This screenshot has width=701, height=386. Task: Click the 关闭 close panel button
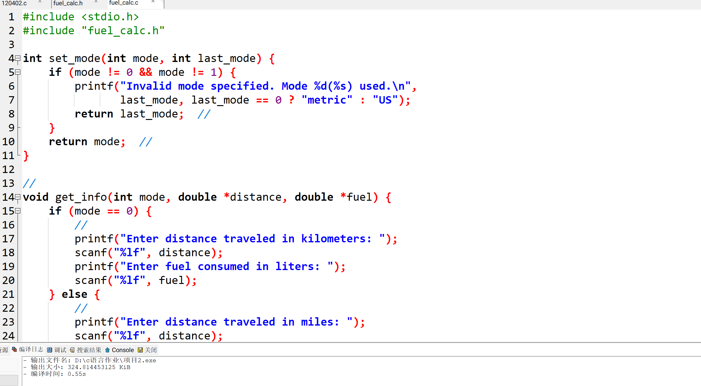pyautogui.click(x=151, y=350)
